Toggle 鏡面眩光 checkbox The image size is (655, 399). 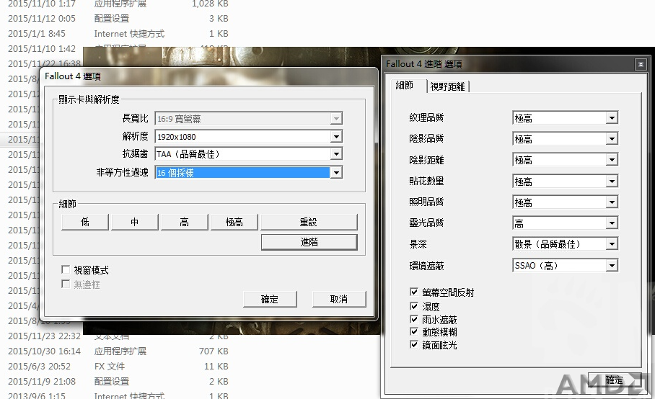[x=414, y=345]
